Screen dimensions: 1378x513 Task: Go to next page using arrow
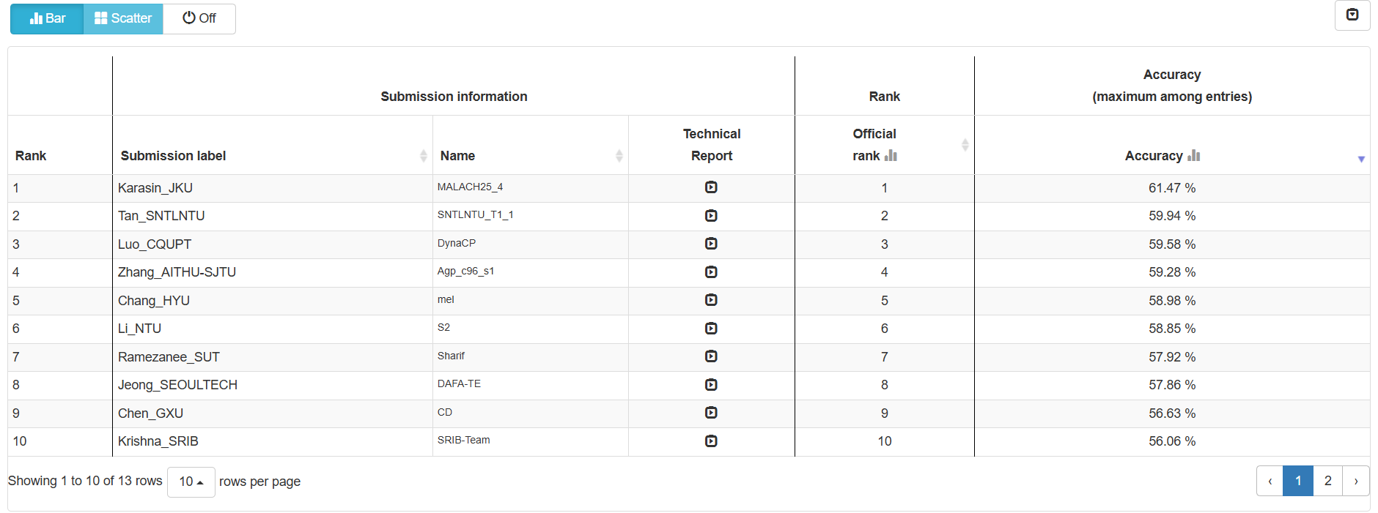click(x=1356, y=481)
